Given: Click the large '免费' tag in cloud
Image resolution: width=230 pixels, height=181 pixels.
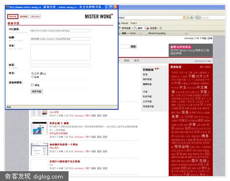Looking at the screenshot, I should tap(175, 116).
